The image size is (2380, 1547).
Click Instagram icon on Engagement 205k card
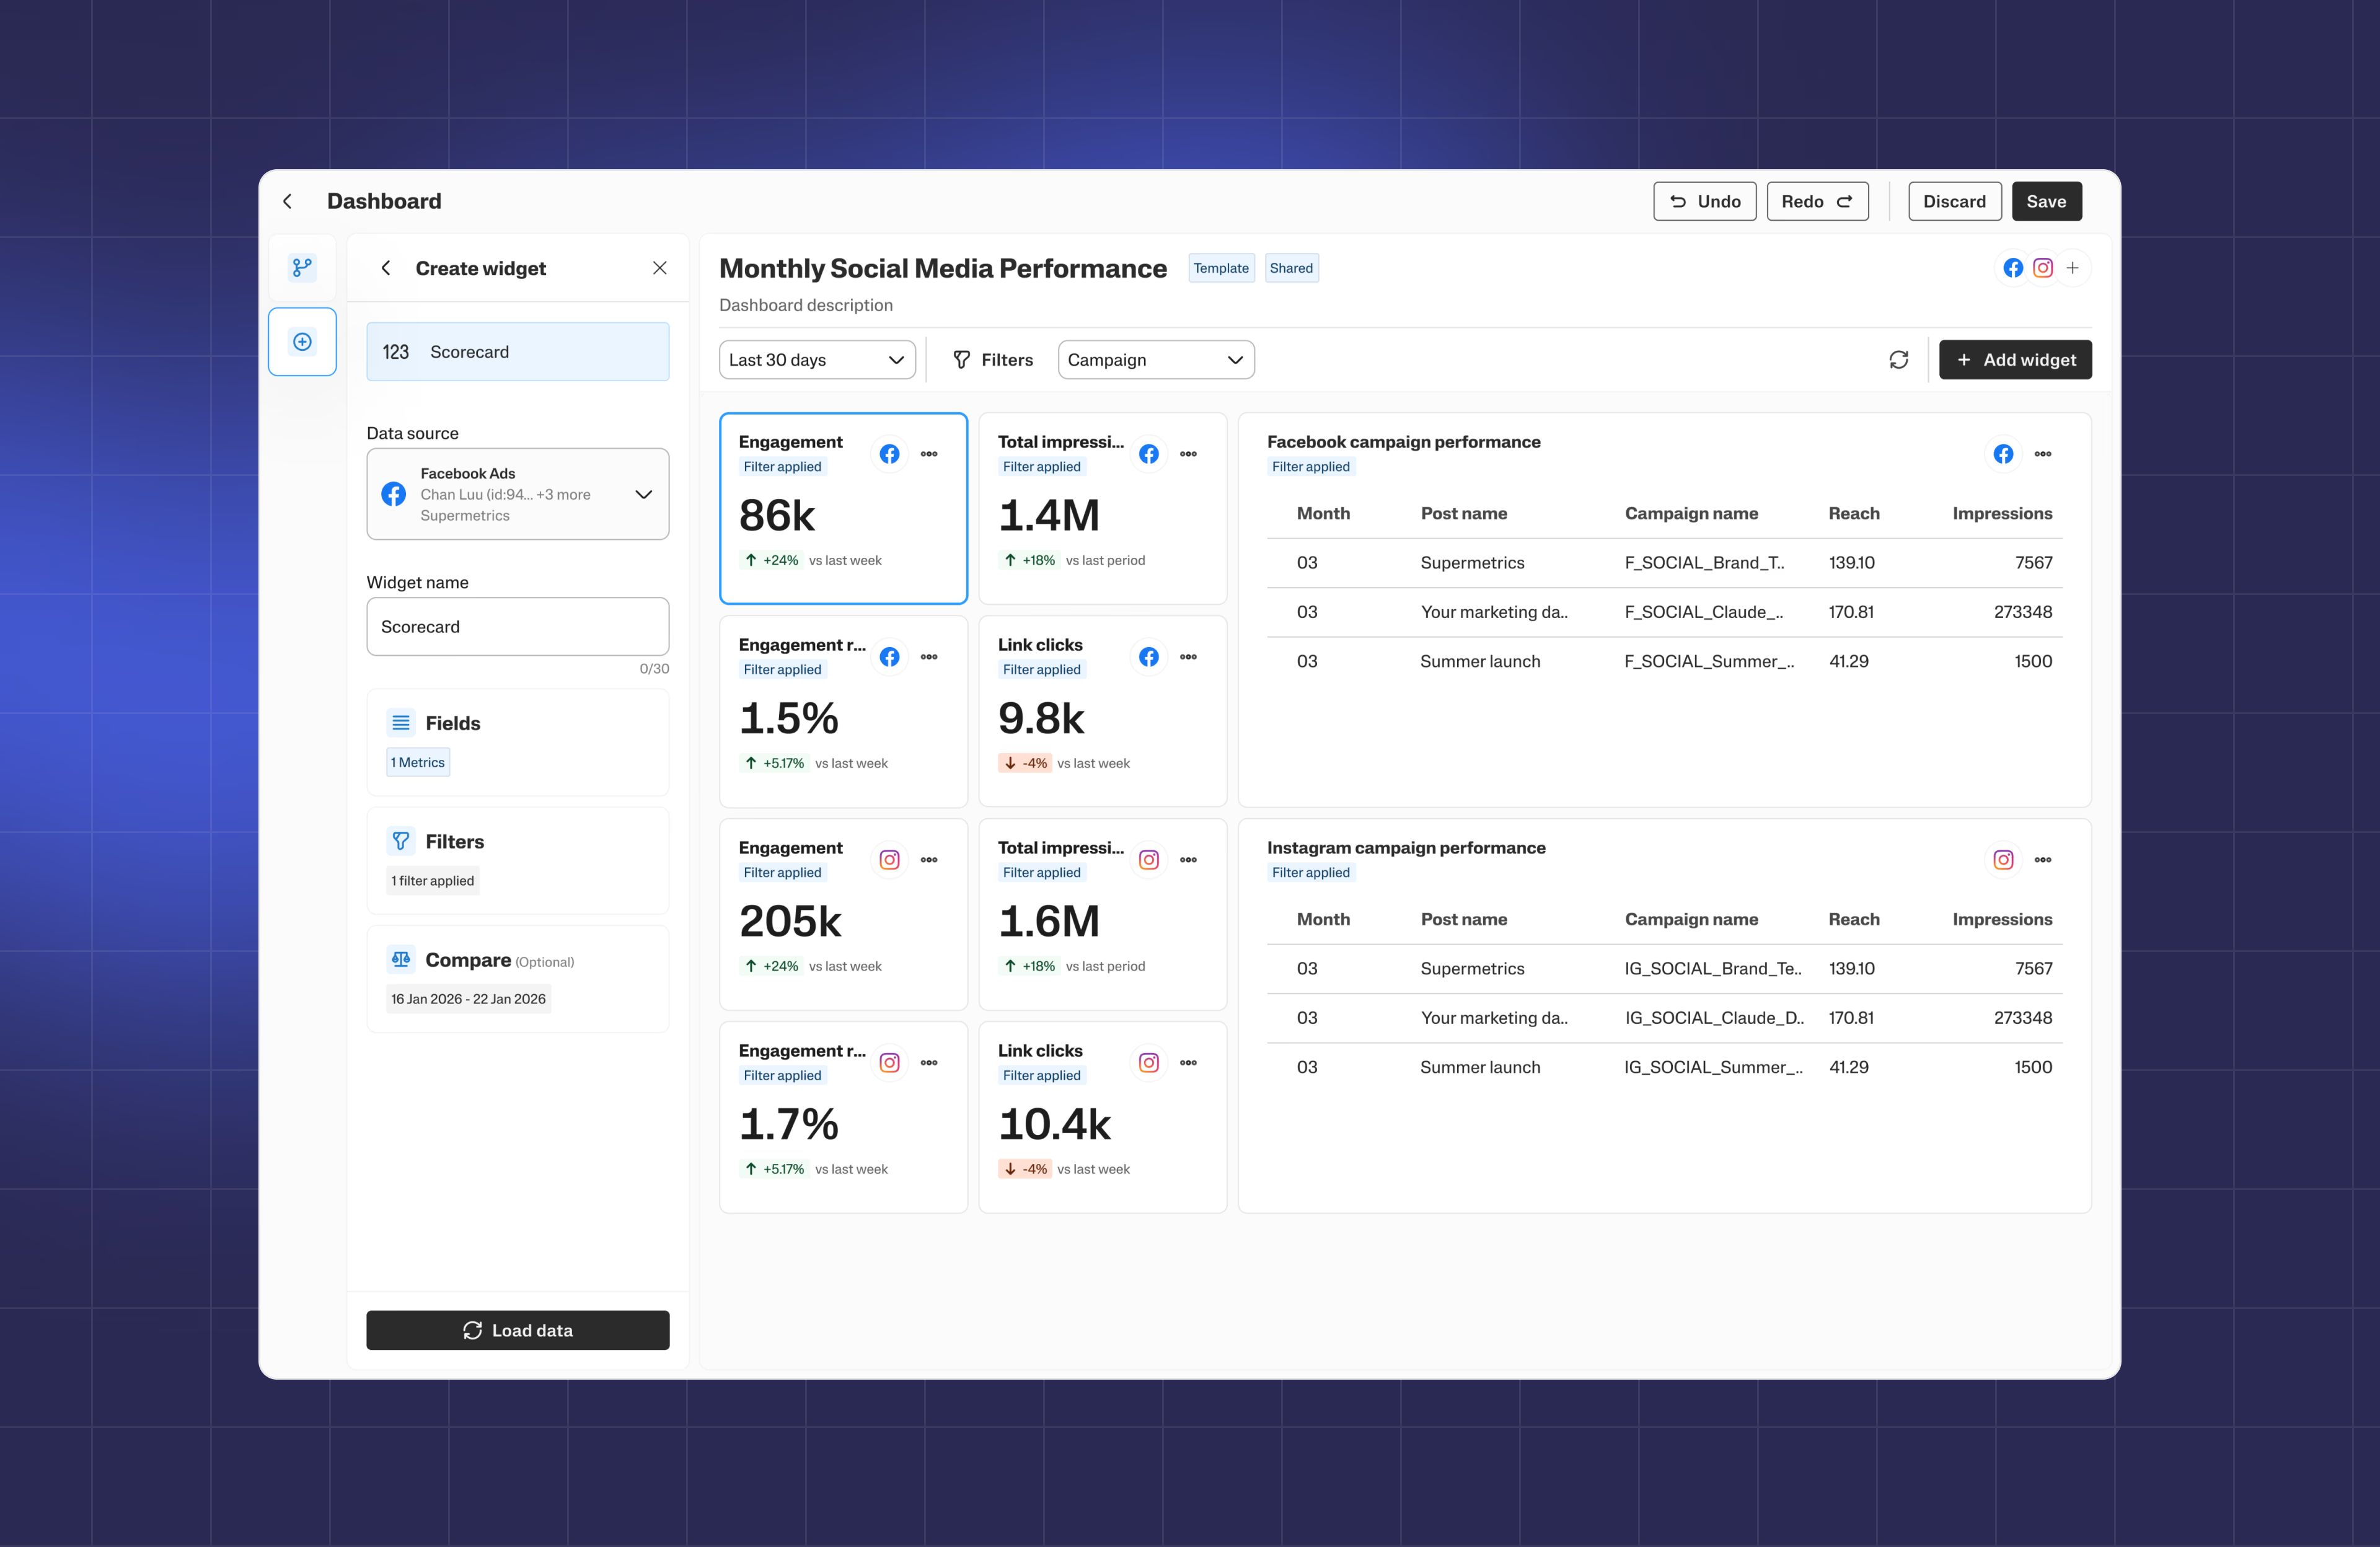pos(889,860)
